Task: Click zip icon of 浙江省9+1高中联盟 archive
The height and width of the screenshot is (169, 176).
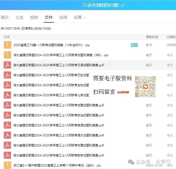Action: point(8,165)
